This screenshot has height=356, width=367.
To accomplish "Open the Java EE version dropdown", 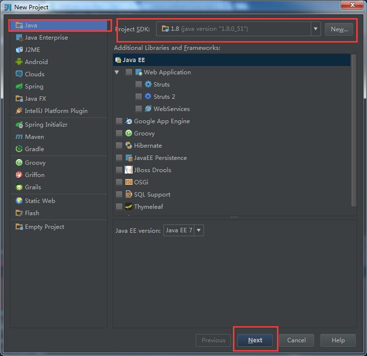I will tap(199, 230).
